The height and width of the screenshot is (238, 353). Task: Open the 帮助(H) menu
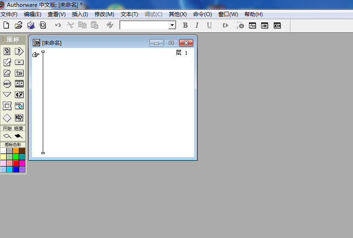253,14
